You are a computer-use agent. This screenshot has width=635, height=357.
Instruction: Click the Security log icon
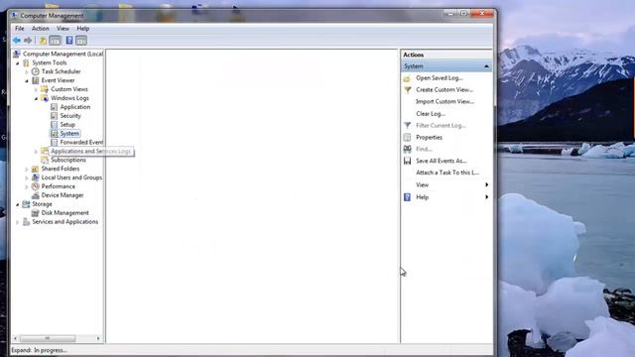[54, 116]
